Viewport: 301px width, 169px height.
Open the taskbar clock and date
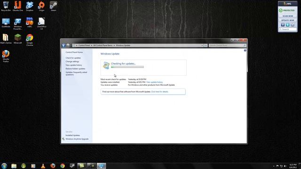pos(293,166)
